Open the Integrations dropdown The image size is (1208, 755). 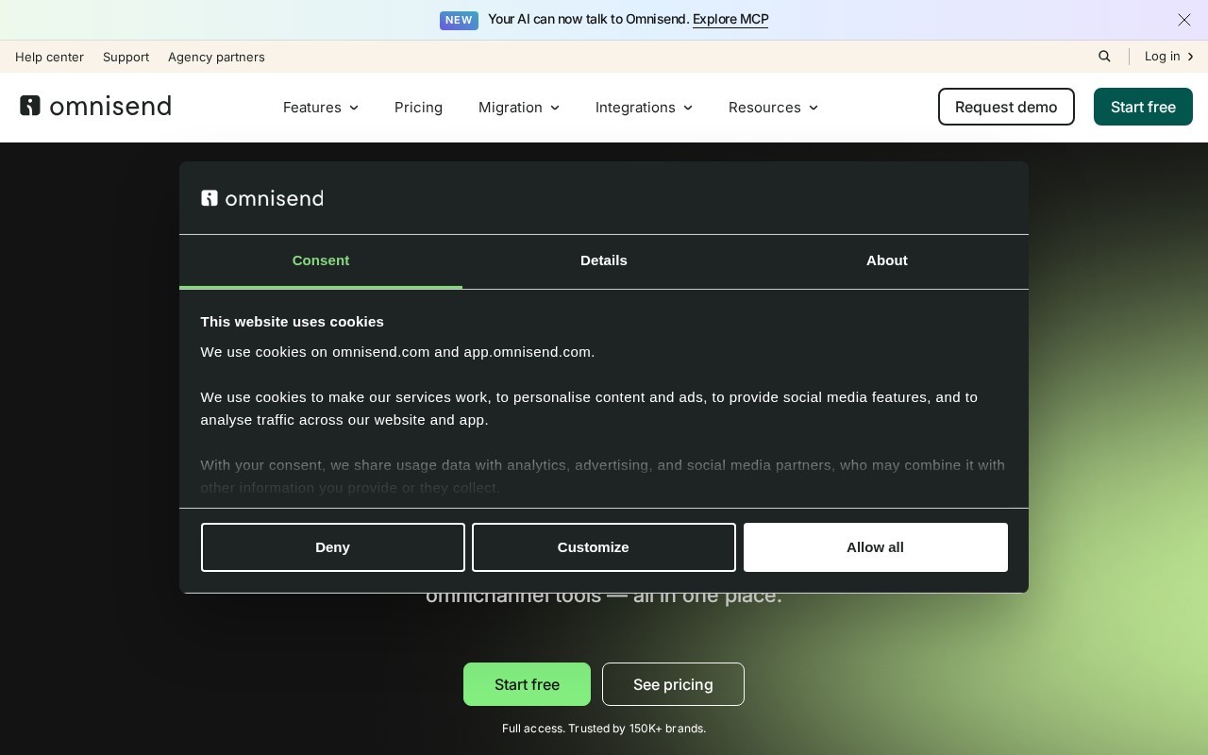tap(645, 108)
